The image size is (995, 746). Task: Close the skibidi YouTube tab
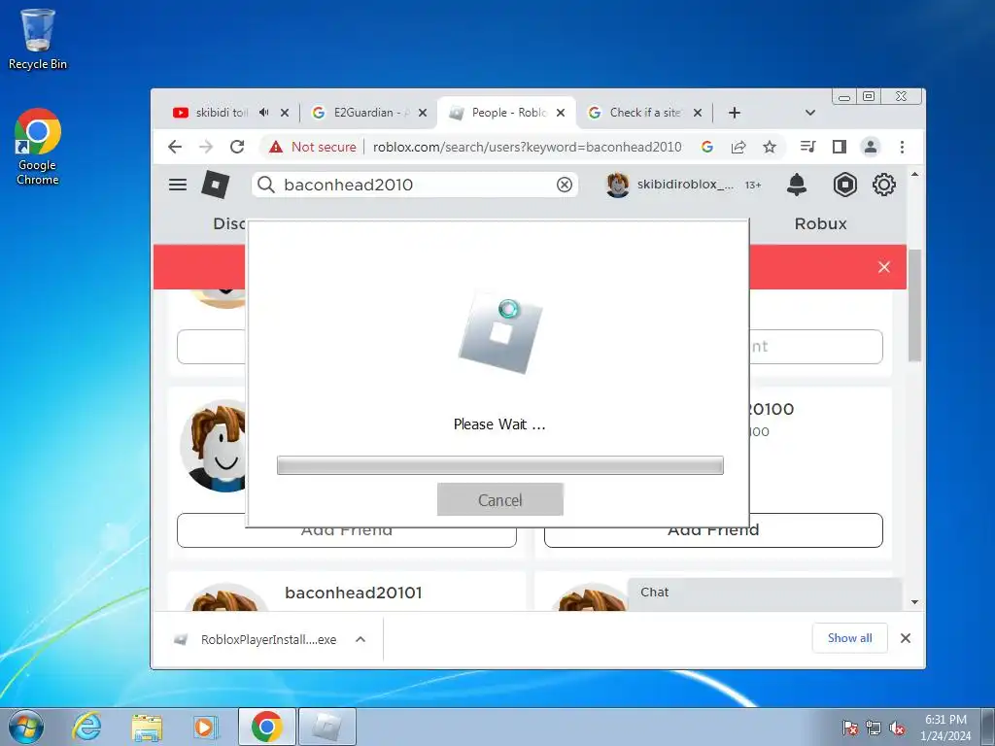click(x=285, y=113)
